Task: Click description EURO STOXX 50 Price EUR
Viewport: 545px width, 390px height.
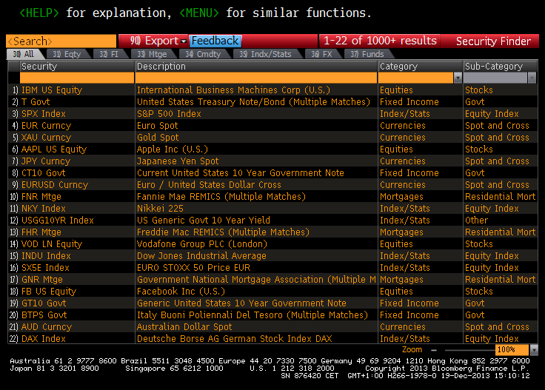Action: [193, 267]
